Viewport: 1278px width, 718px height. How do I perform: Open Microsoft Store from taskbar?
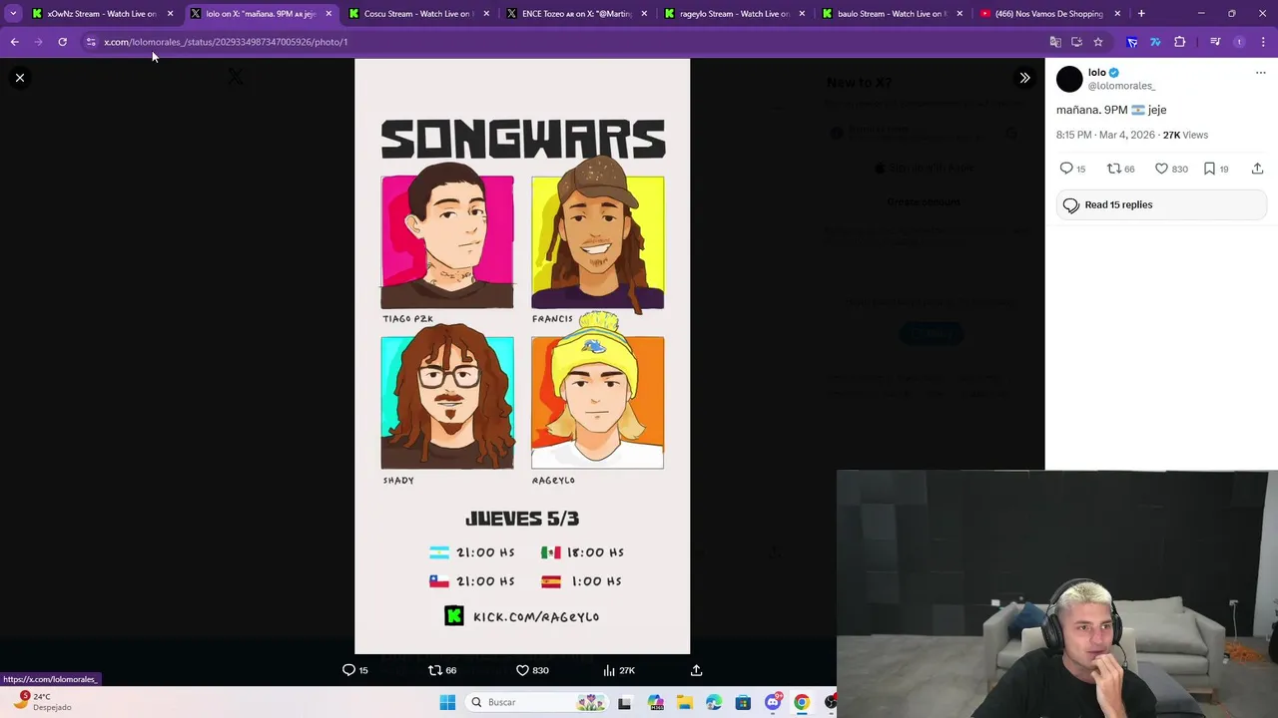coord(743,702)
